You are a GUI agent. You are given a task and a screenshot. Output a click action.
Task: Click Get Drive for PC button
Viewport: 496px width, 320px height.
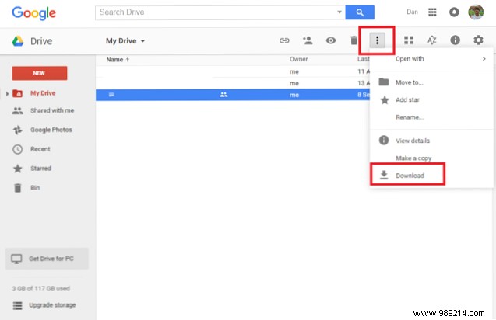(x=47, y=259)
